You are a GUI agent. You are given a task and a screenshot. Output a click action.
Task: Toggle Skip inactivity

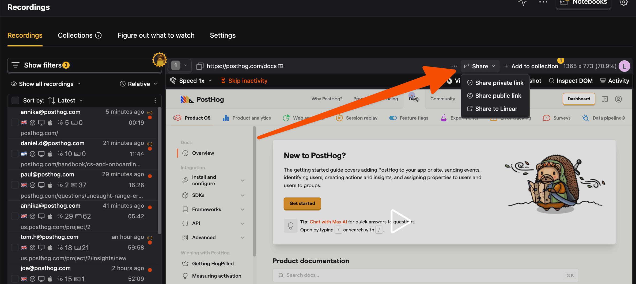(x=244, y=81)
